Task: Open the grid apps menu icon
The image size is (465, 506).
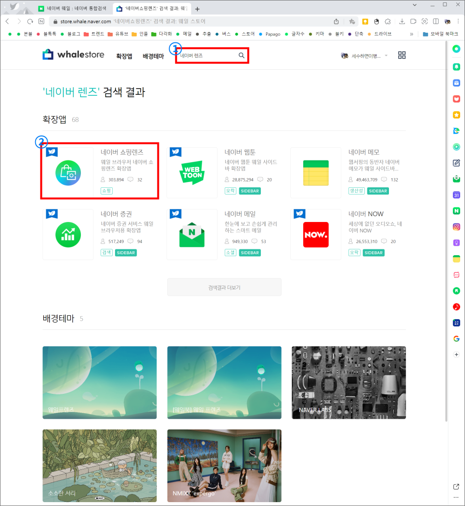Action: [x=402, y=55]
